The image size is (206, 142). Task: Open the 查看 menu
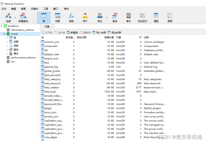click(x=23, y=9)
